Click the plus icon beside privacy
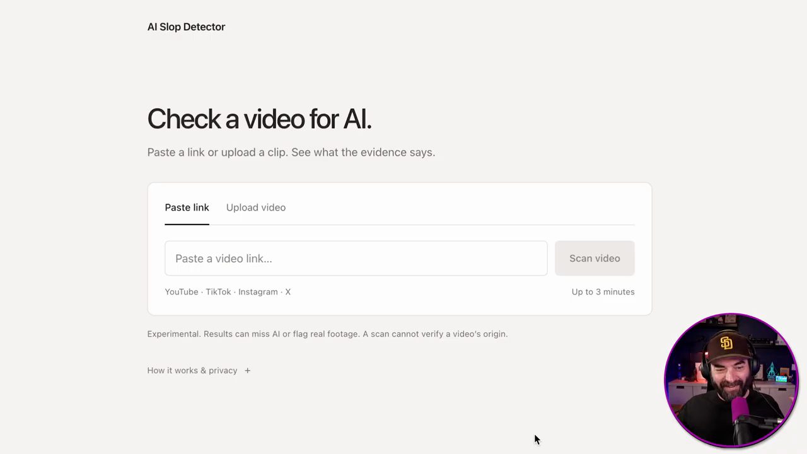 [247, 371]
